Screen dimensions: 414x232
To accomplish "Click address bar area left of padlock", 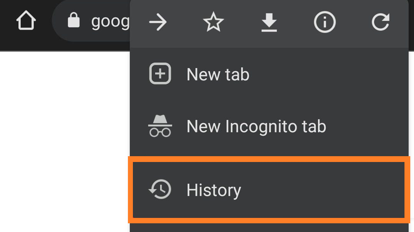I will pyautogui.click(x=59, y=21).
